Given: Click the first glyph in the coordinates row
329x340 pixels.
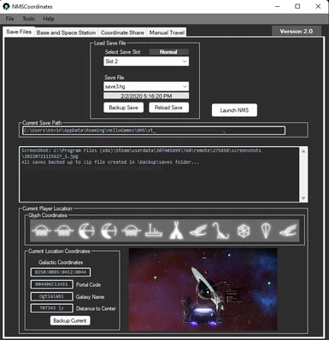Looking at the screenshot, I should 42,231.
